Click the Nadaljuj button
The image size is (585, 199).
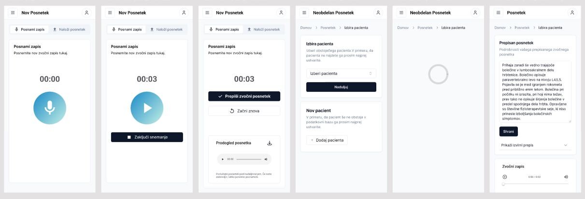[341, 87]
